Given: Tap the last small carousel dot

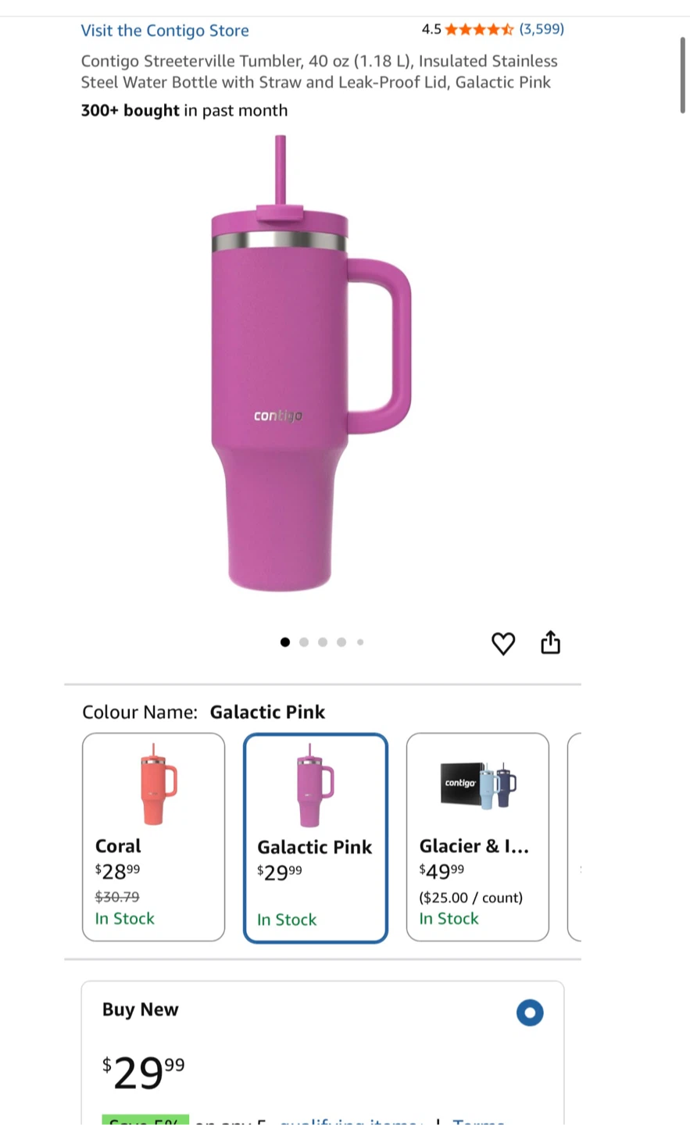Looking at the screenshot, I should pyautogui.click(x=360, y=642).
